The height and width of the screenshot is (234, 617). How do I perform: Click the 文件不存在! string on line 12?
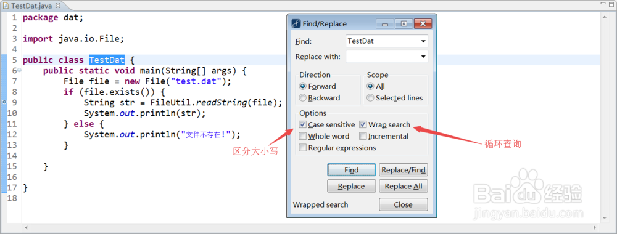click(x=206, y=134)
